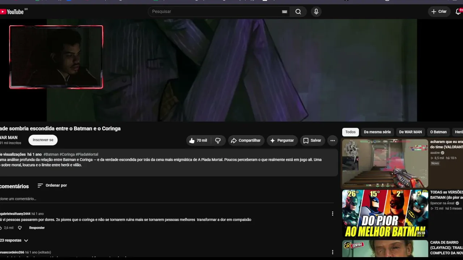Select the Da mesma série chip
This screenshot has width=463, height=260.
tap(377, 132)
